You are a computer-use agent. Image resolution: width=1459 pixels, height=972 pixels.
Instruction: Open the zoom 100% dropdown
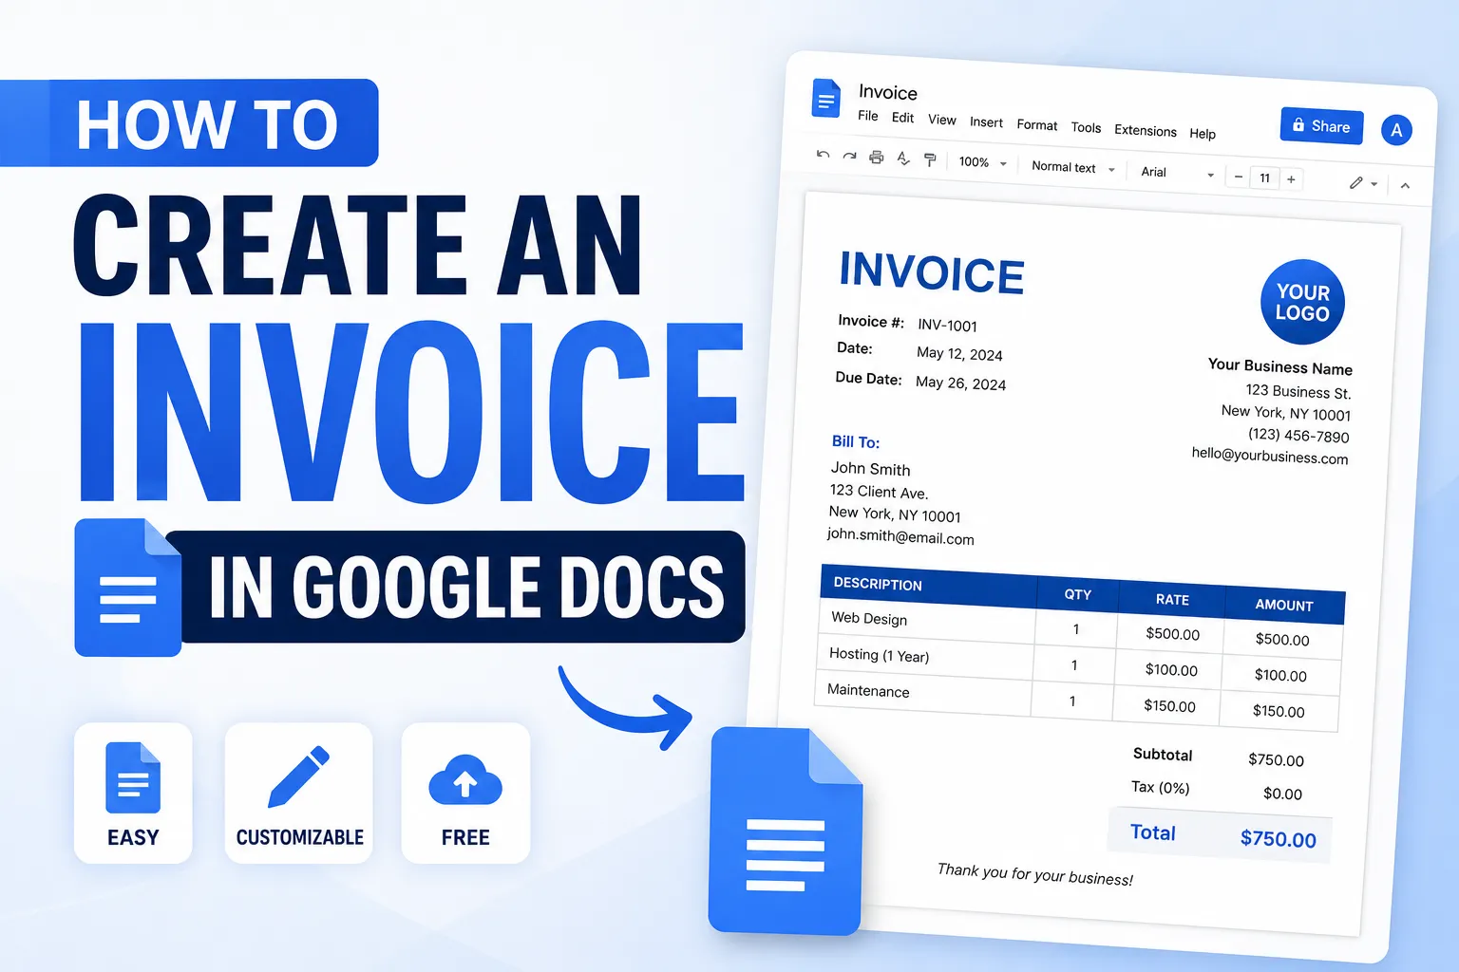pyautogui.click(x=982, y=162)
